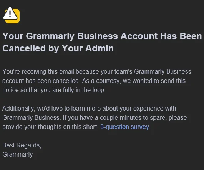Click the "provide your thoughts on this short," text

(x=50, y=127)
